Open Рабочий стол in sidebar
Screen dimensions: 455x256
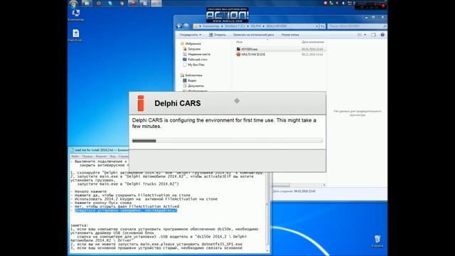(195, 59)
